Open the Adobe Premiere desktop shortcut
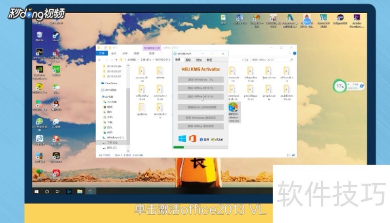 357,20
